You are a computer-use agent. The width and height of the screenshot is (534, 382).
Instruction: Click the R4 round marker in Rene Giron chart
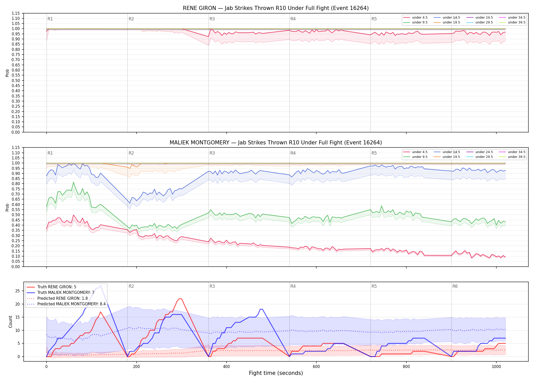coord(293,19)
